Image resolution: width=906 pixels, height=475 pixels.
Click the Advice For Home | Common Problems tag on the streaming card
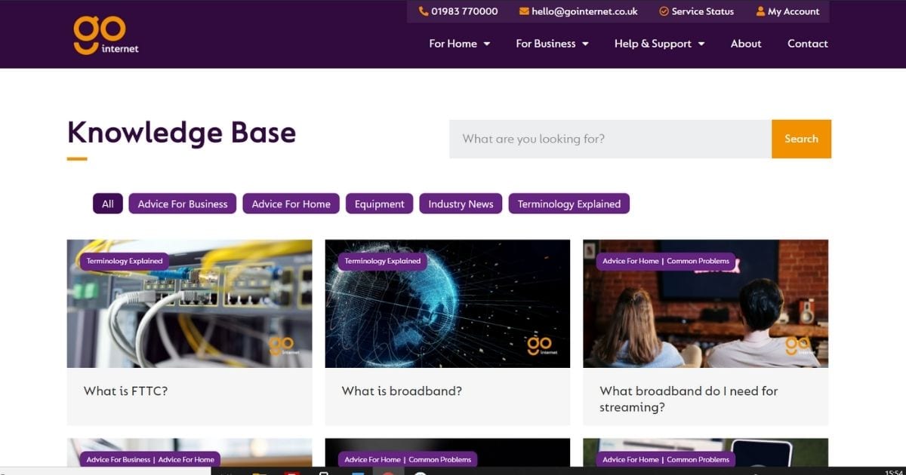pyautogui.click(x=666, y=261)
